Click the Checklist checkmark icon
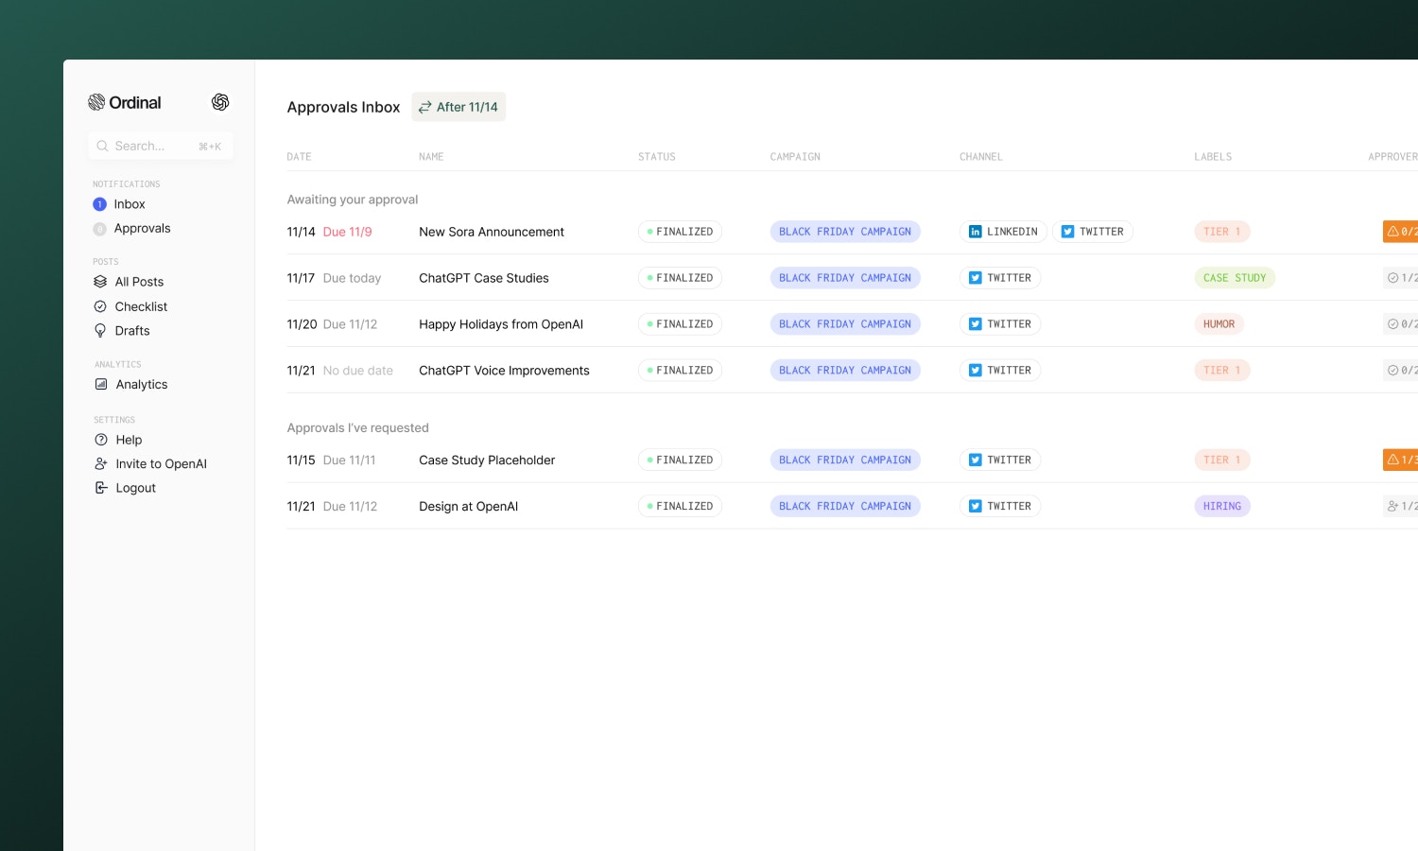Screen dimensions: 1418x851 (x=100, y=306)
